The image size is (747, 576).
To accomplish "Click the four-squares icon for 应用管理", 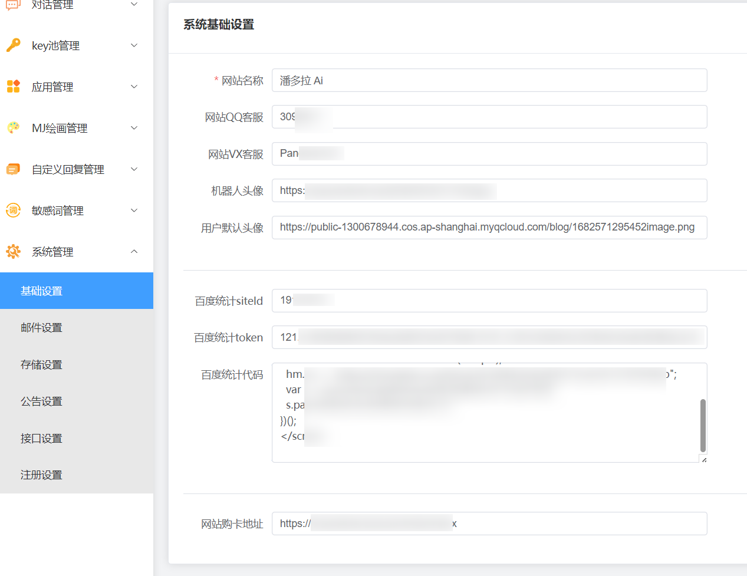I will (13, 87).
